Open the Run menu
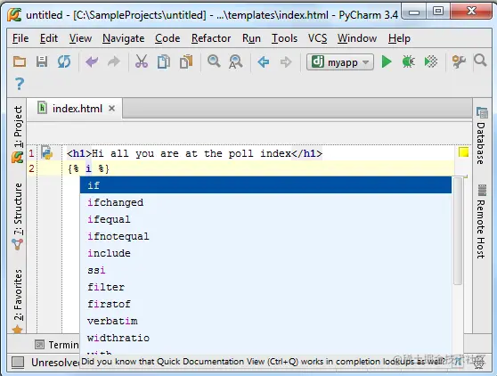This screenshot has width=497, height=376. (251, 38)
